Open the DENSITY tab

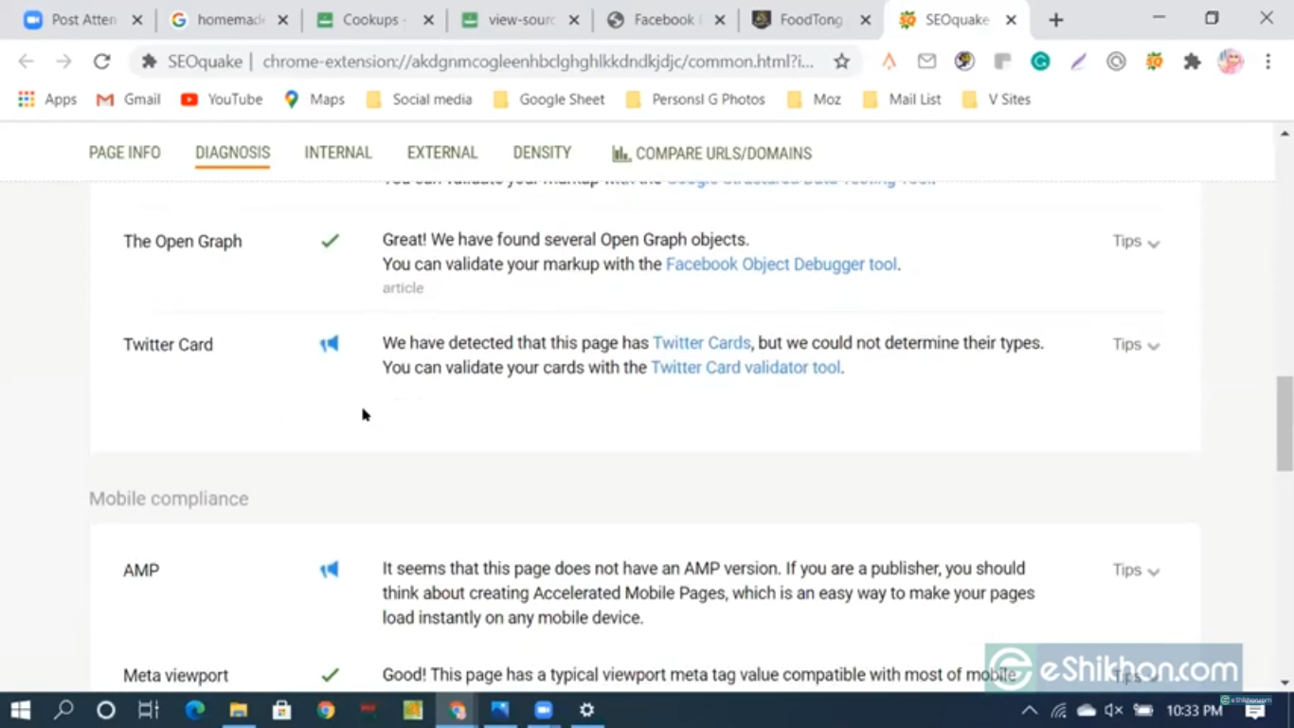tap(542, 153)
